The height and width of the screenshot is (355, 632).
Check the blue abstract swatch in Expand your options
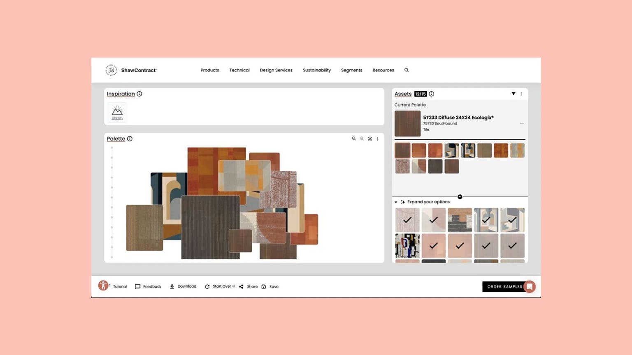coord(407,245)
